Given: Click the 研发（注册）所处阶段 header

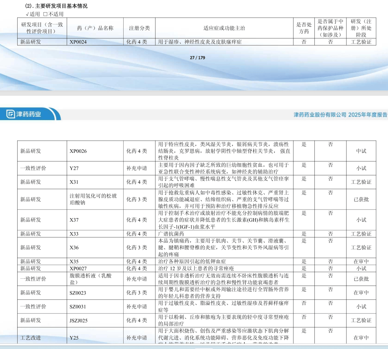Looking at the screenshot, I should coord(361,28).
